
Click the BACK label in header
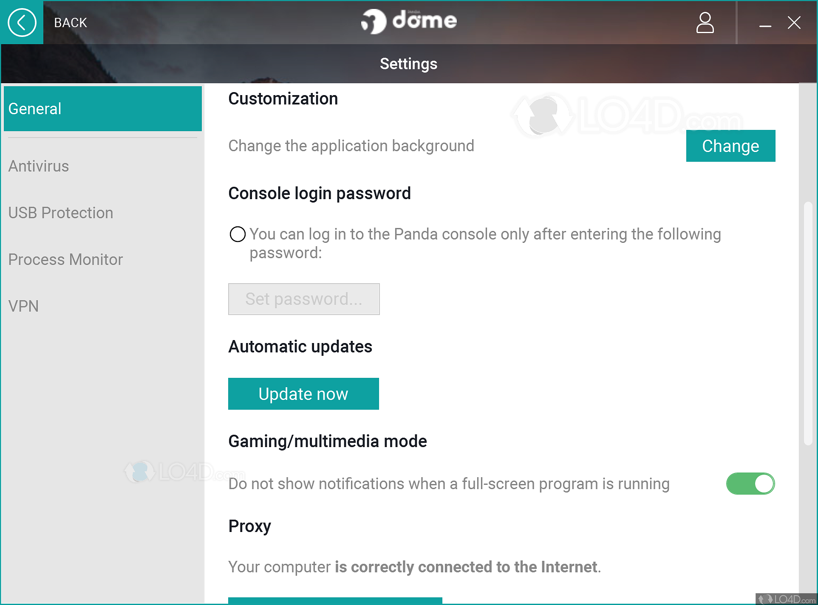click(x=71, y=23)
